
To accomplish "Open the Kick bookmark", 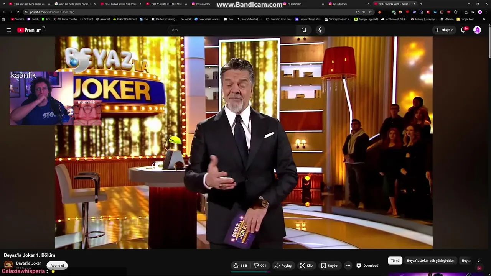I will pyautogui.click(x=46, y=19).
